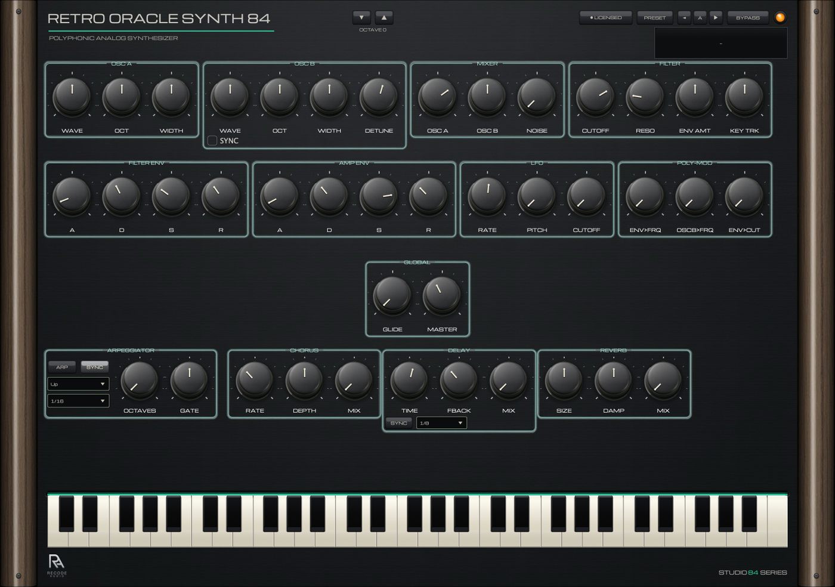Click the Mixer OSC A level knob
This screenshot has width=835, height=587.
(x=437, y=97)
